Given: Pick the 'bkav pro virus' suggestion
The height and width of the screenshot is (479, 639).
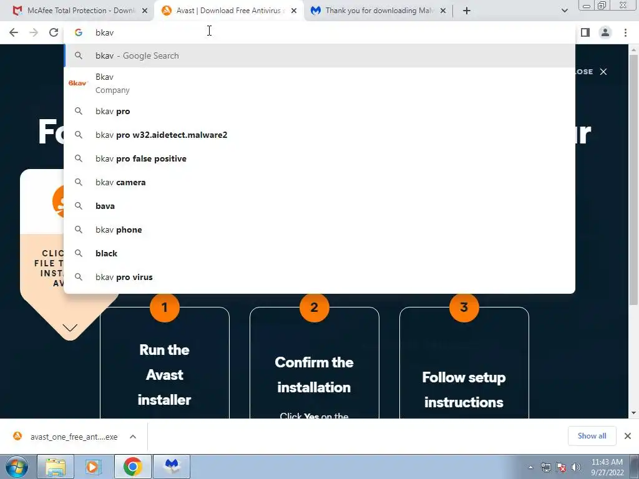Looking at the screenshot, I should pos(319,277).
